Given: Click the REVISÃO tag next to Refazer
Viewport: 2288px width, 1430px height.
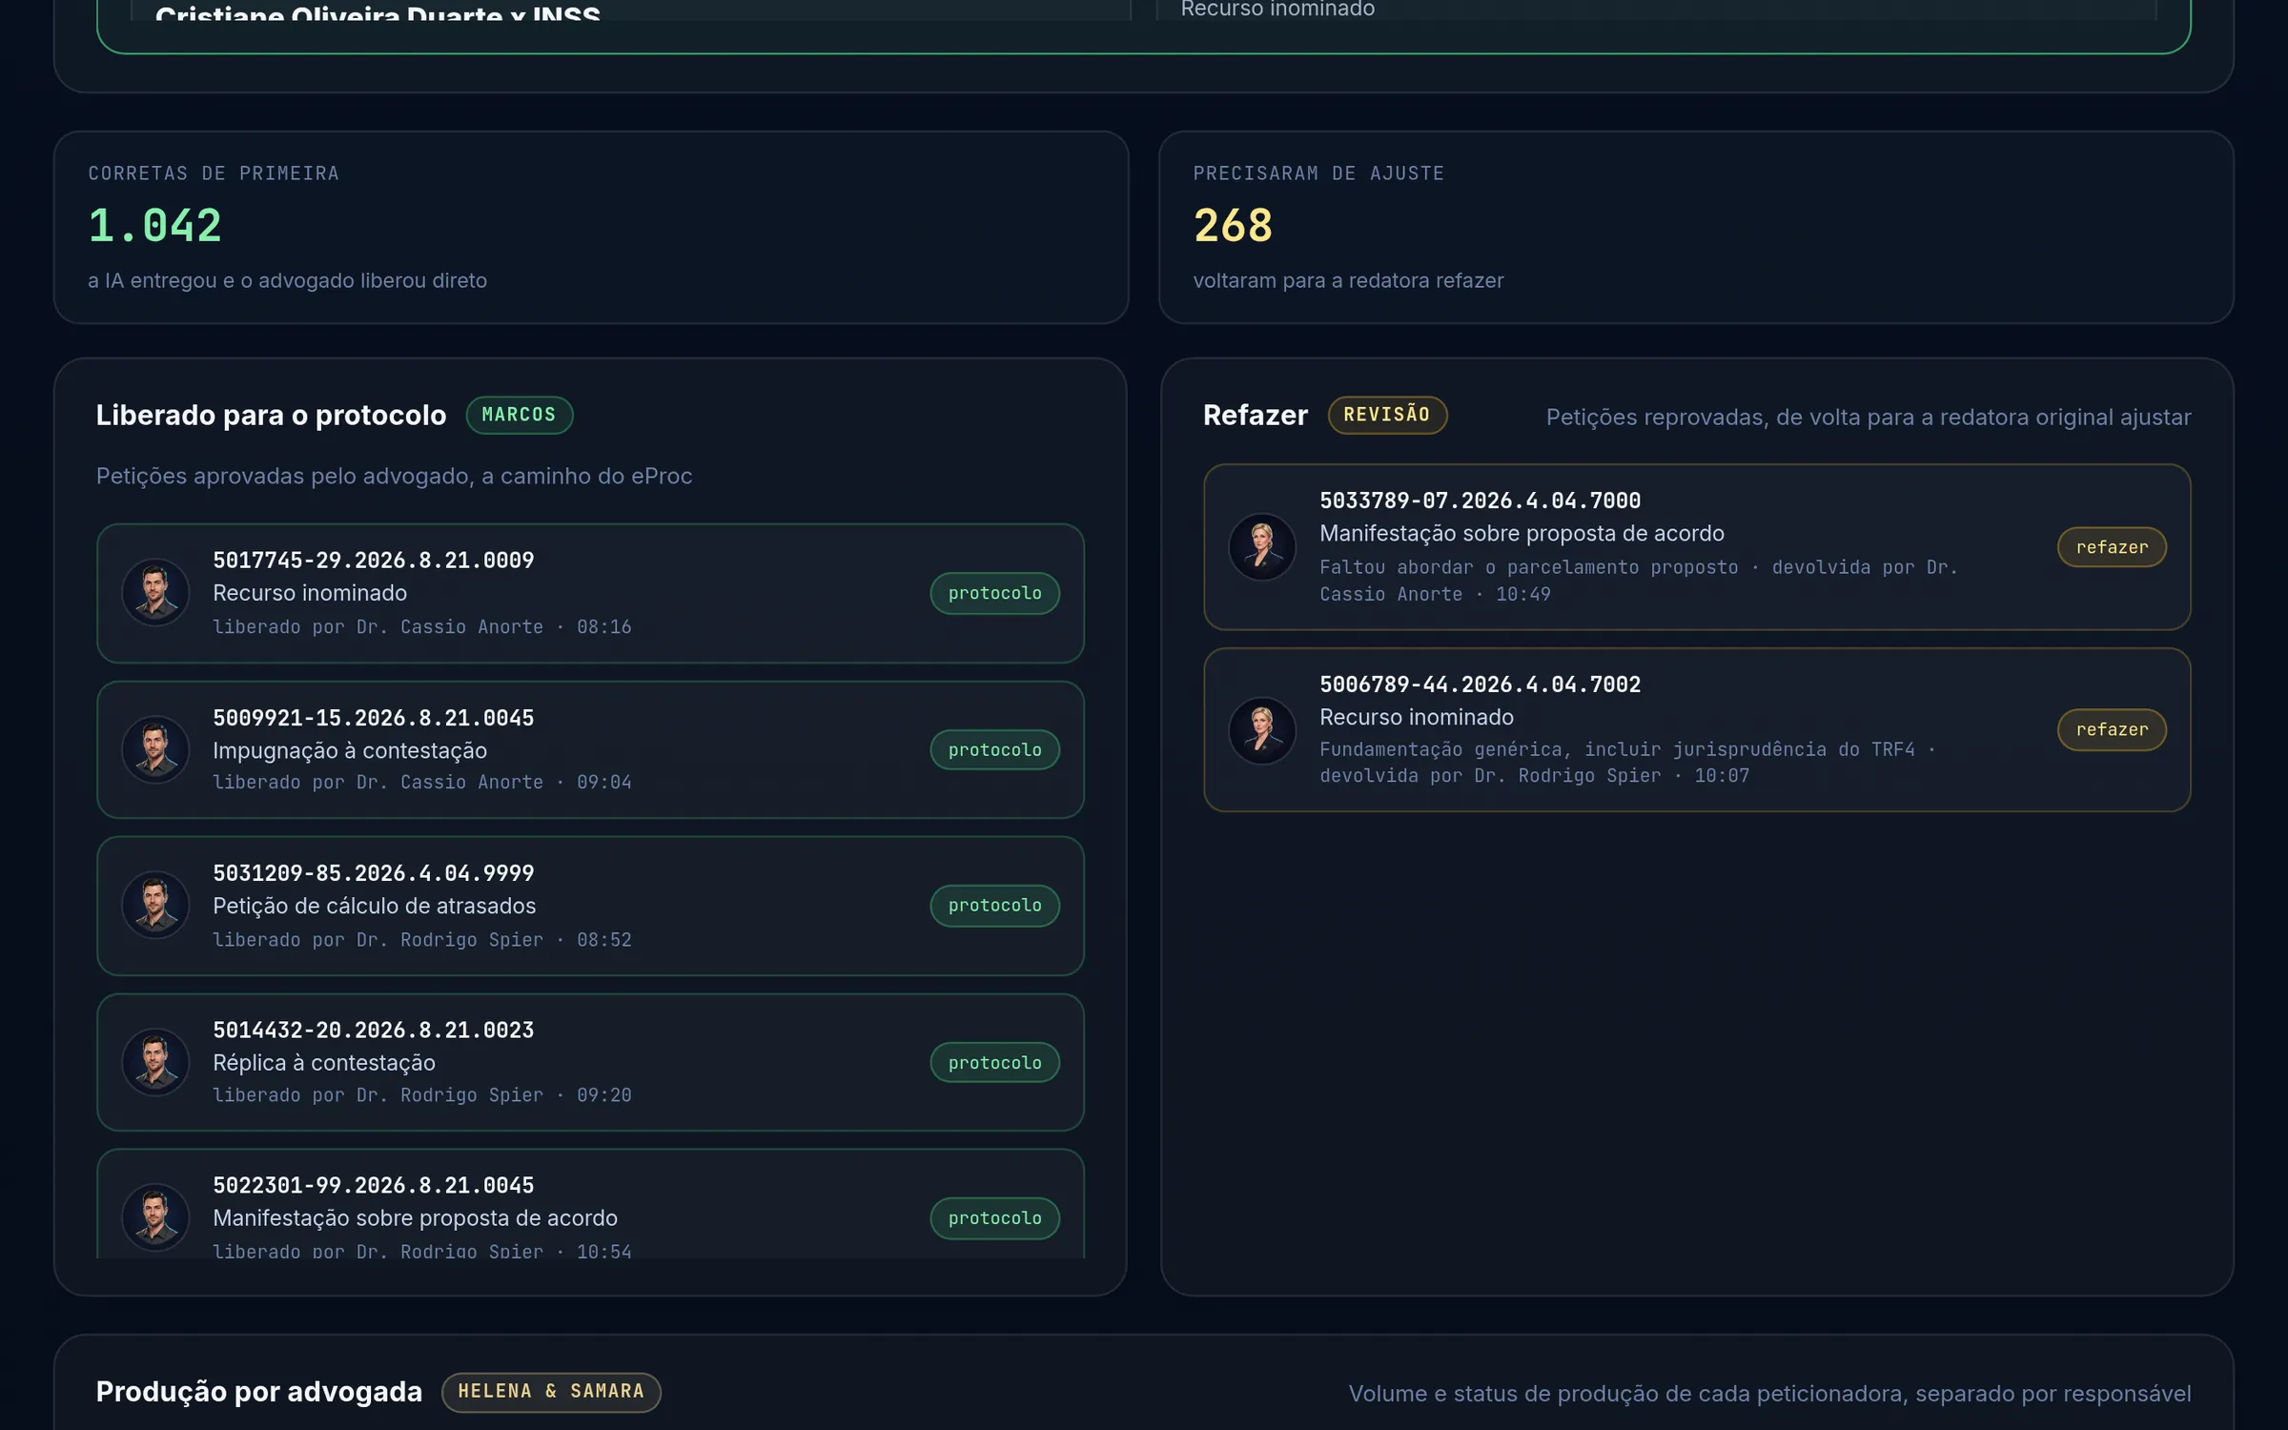Looking at the screenshot, I should coord(1387,415).
